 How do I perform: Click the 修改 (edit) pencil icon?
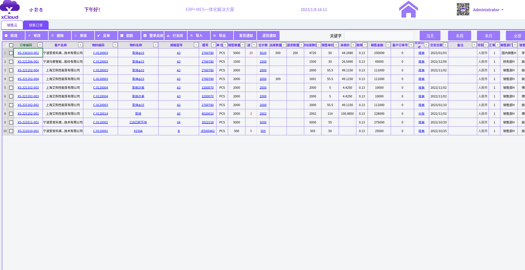[x=29, y=36]
